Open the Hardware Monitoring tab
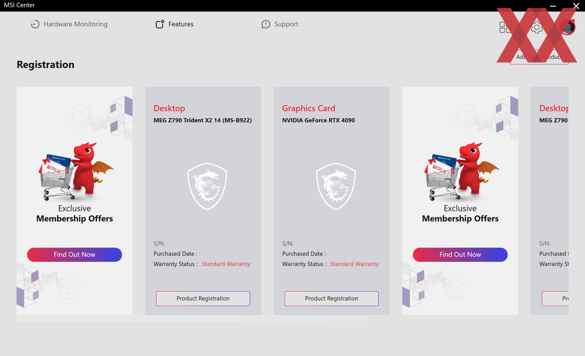The width and height of the screenshot is (585, 356). coord(69,24)
